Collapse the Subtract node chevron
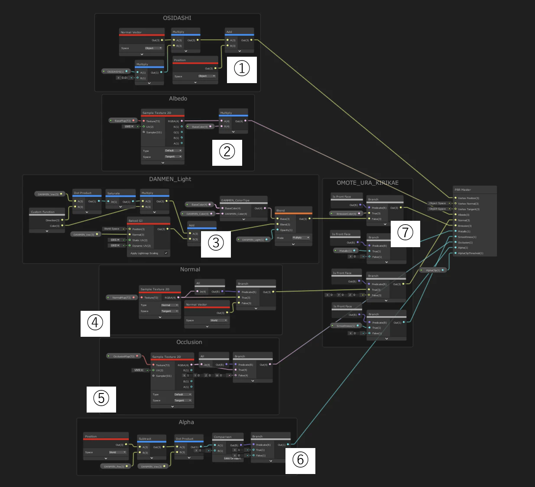 click(x=152, y=458)
